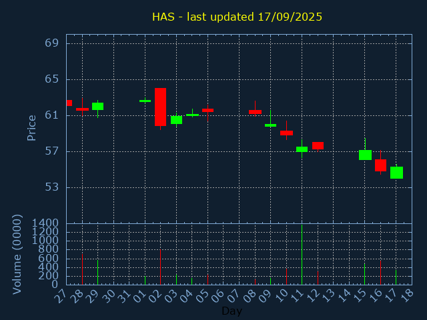Click the volume tick label 600

pos(48,258)
